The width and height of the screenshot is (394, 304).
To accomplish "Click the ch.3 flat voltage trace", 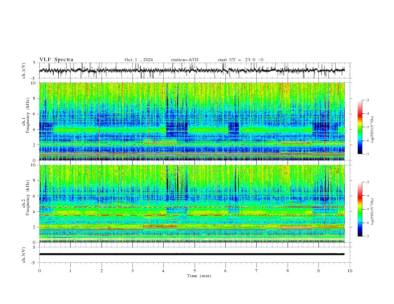I will pyautogui.click(x=192, y=254).
